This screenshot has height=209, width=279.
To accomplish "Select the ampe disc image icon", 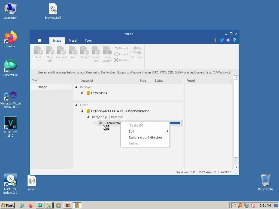I will 32,183.
